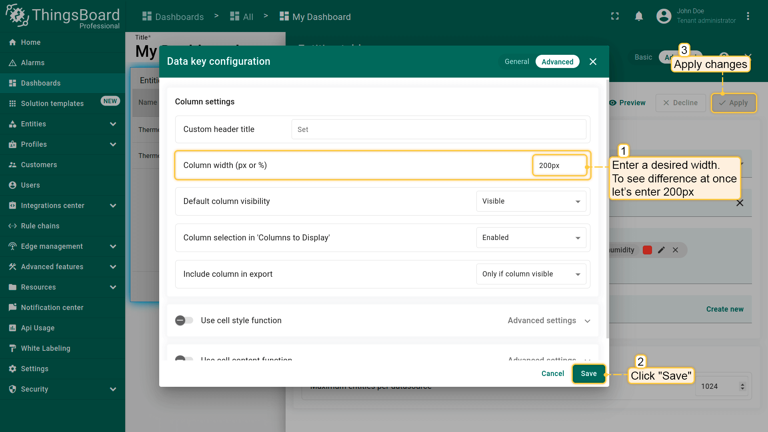
Task: Open Include column in export dropdown
Action: tap(531, 274)
